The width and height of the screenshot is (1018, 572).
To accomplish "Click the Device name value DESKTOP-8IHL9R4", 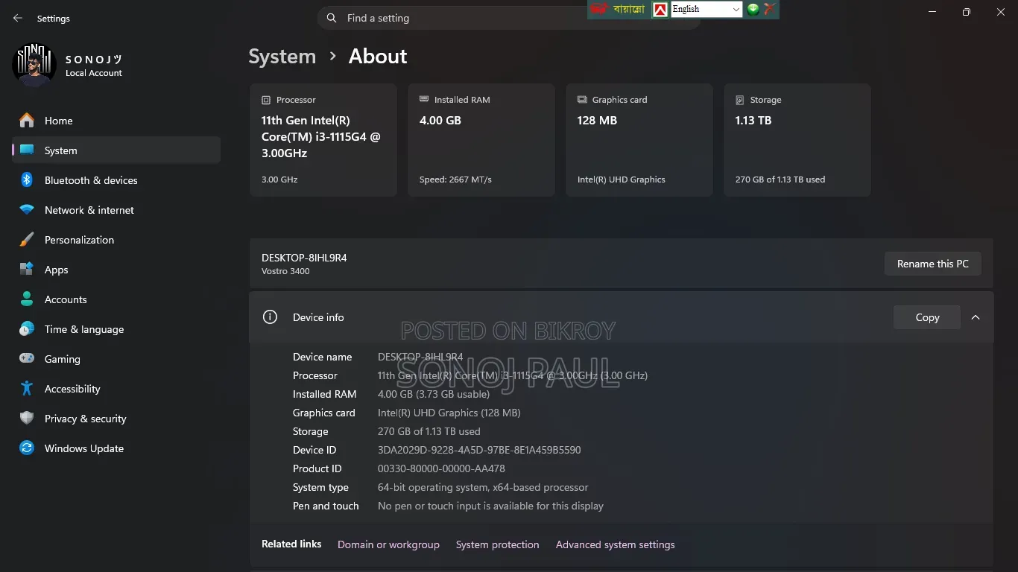I will [x=420, y=357].
